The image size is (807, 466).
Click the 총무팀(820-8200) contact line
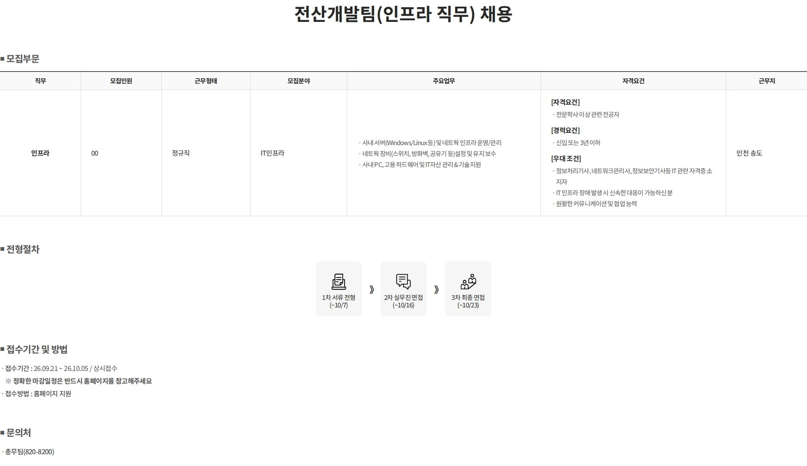28,452
